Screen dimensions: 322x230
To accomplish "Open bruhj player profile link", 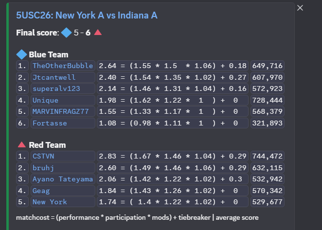I will click(x=43, y=168).
